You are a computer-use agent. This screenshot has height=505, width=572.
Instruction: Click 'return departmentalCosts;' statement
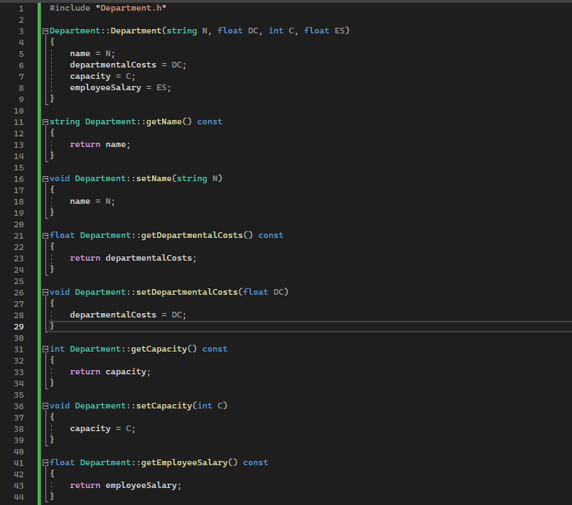[133, 258]
